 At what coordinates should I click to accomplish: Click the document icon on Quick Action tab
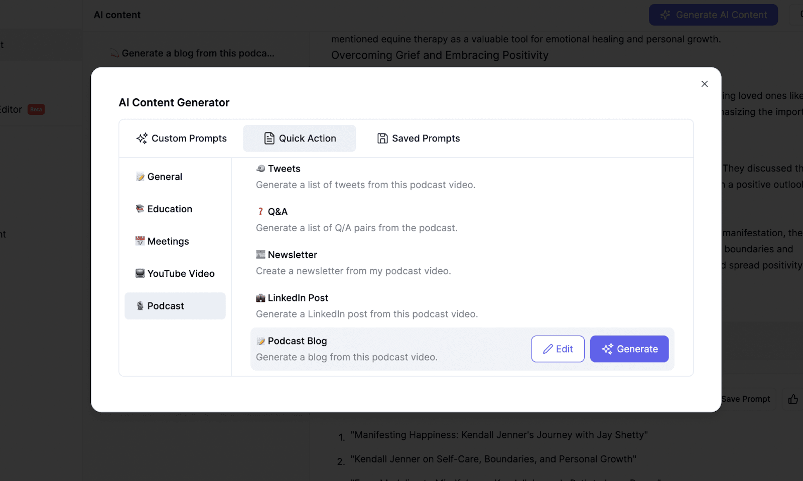pyautogui.click(x=270, y=138)
